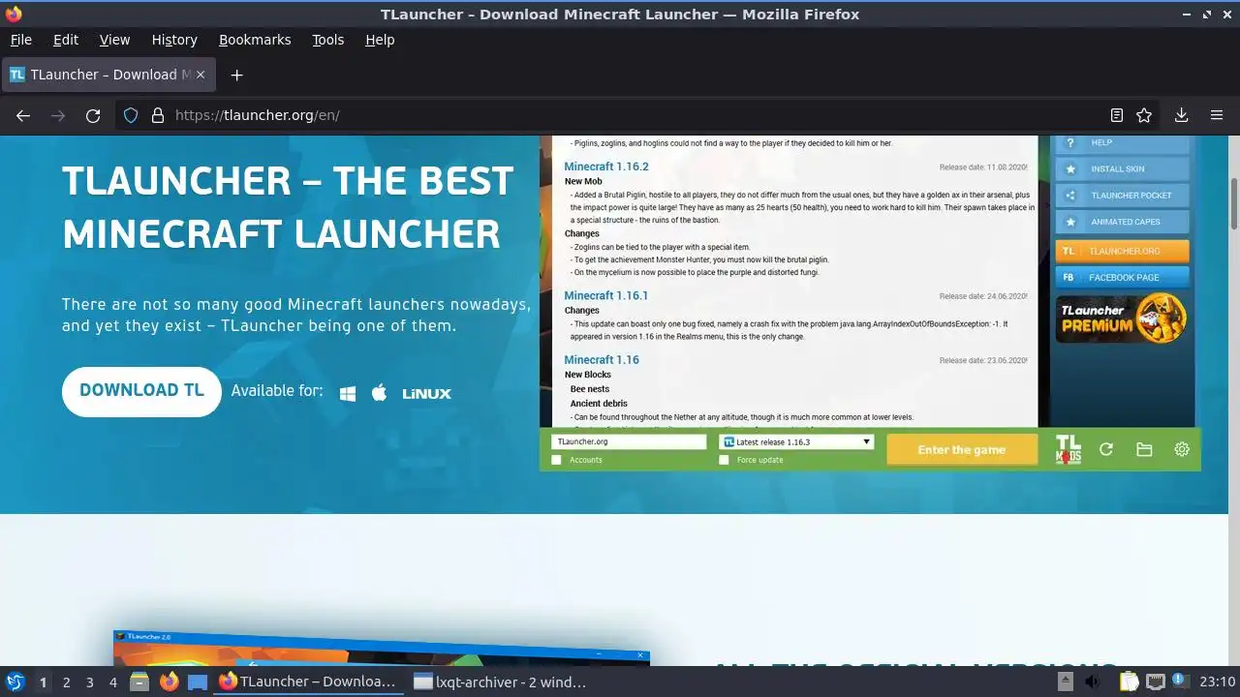Click the TL Mods icon in launcher
1240x697 pixels.
click(x=1068, y=449)
